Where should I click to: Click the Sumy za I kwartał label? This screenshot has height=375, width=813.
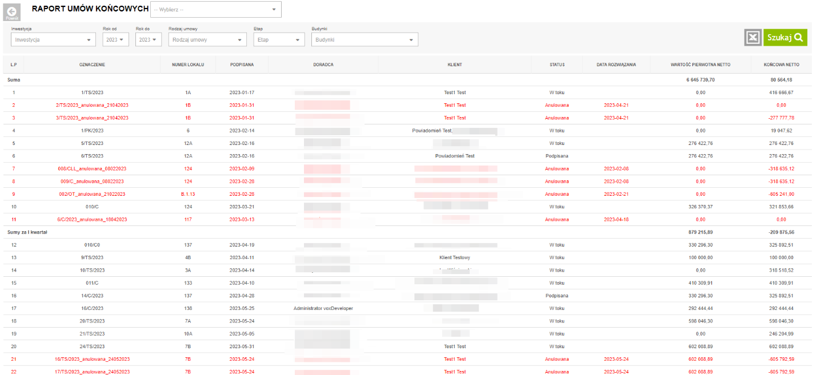click(27, 232)
